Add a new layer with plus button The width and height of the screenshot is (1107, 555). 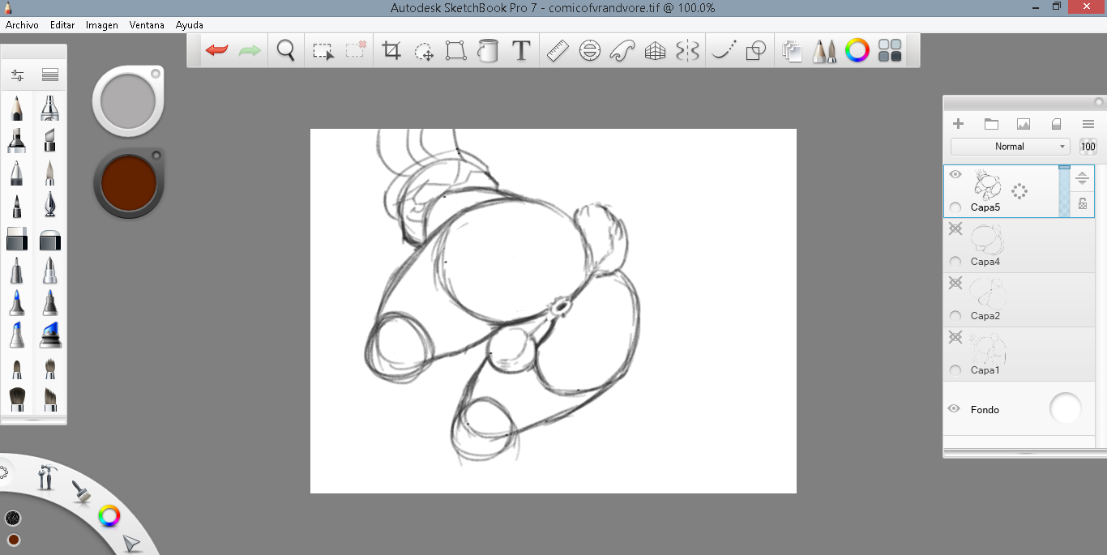coord(958,124)
